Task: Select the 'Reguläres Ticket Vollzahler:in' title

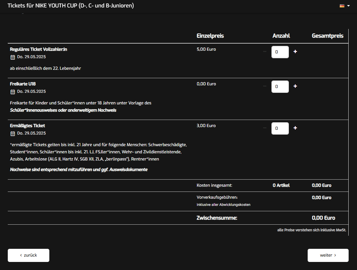Action: pyautogui.click(x=39, y=49)
